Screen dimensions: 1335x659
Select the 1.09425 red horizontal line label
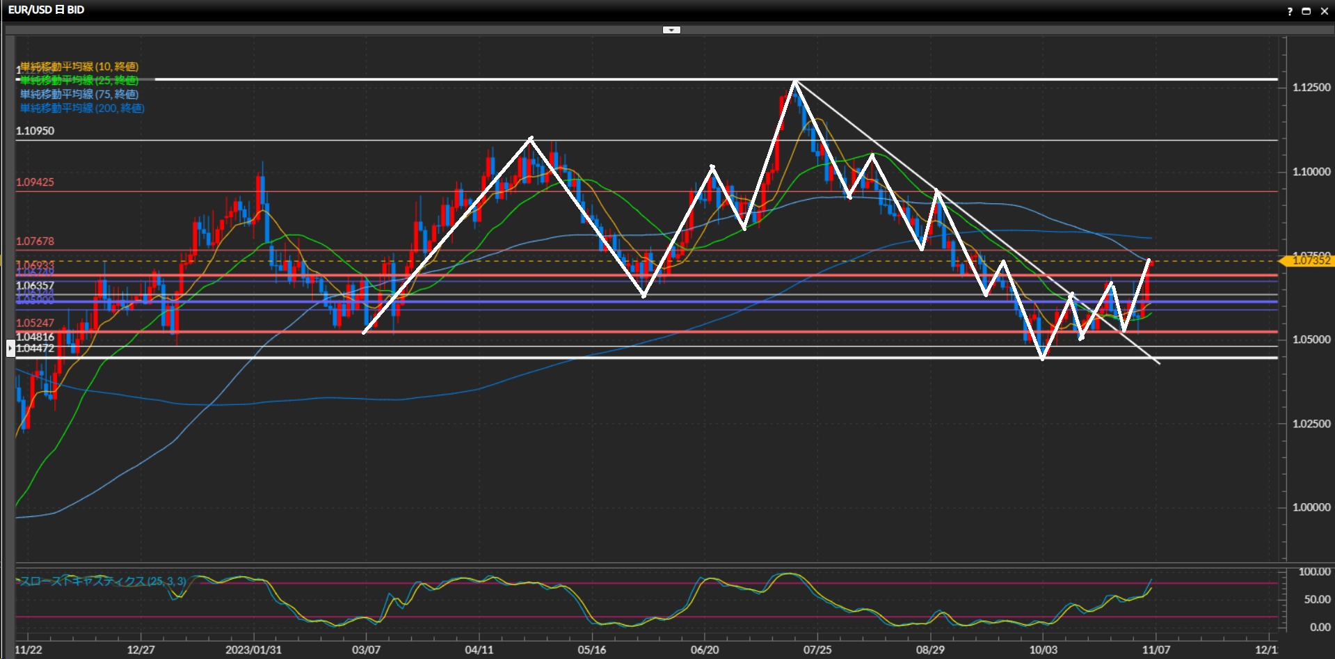pos(35,182)
